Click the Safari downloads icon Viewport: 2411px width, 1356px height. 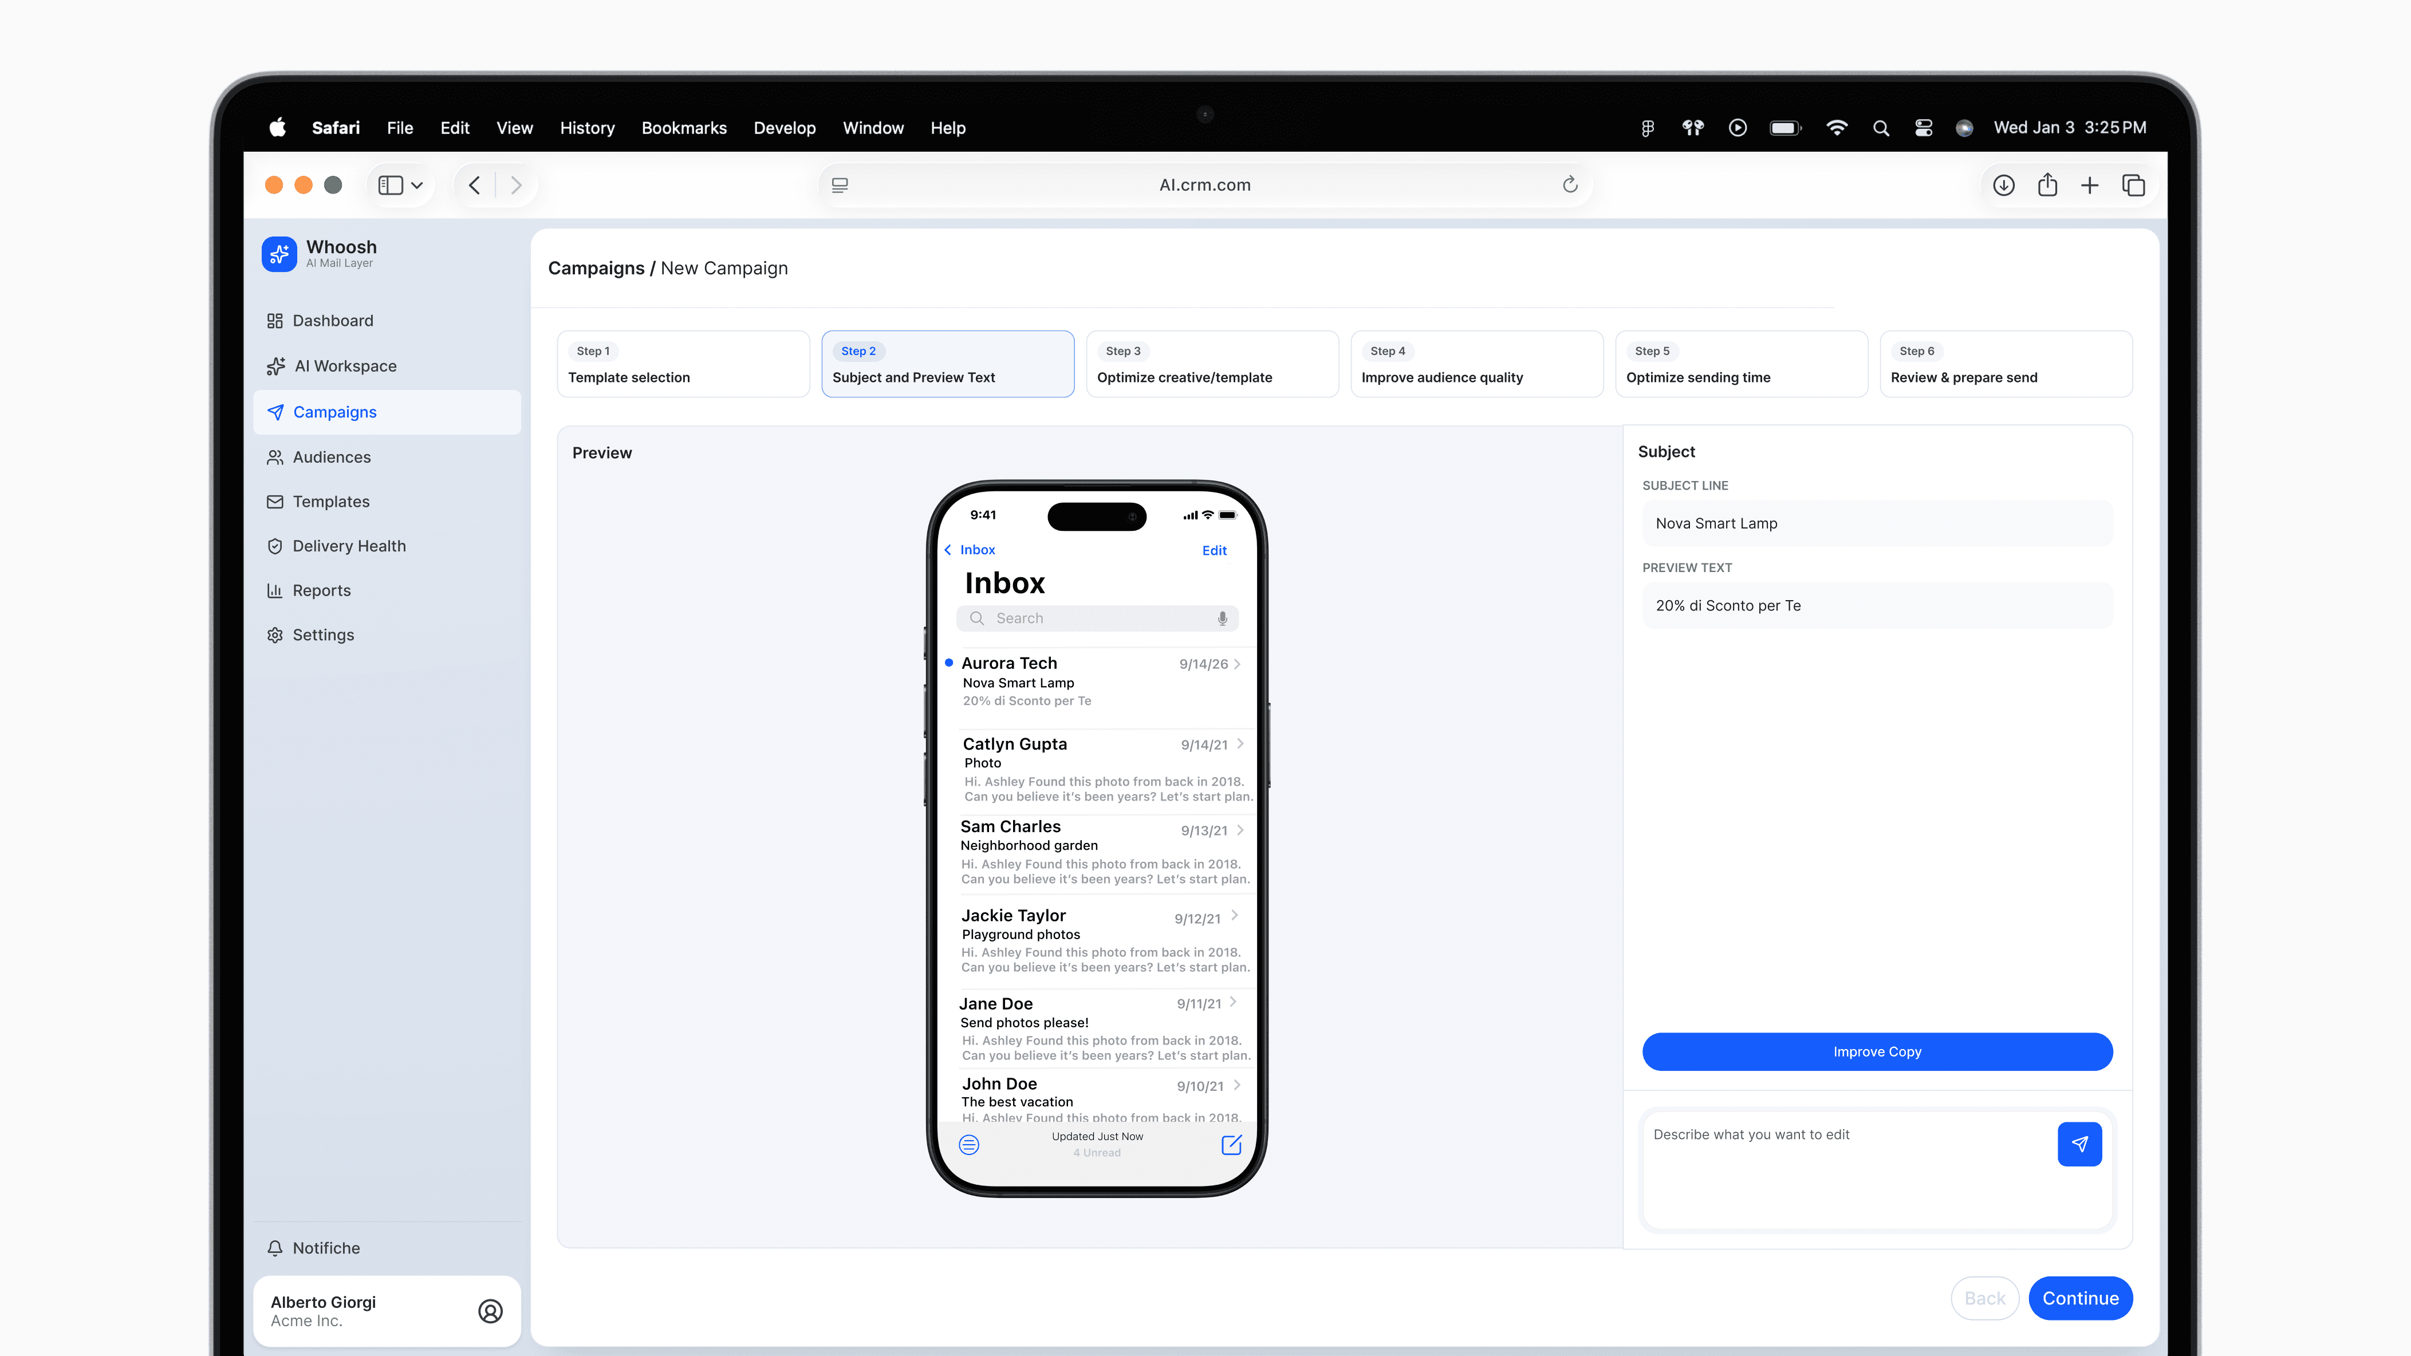(x=2003, y=186)
